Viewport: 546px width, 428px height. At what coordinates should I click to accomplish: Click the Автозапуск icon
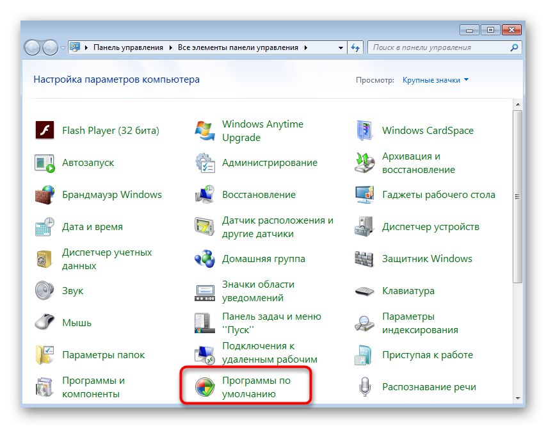(x=45, y=163)
